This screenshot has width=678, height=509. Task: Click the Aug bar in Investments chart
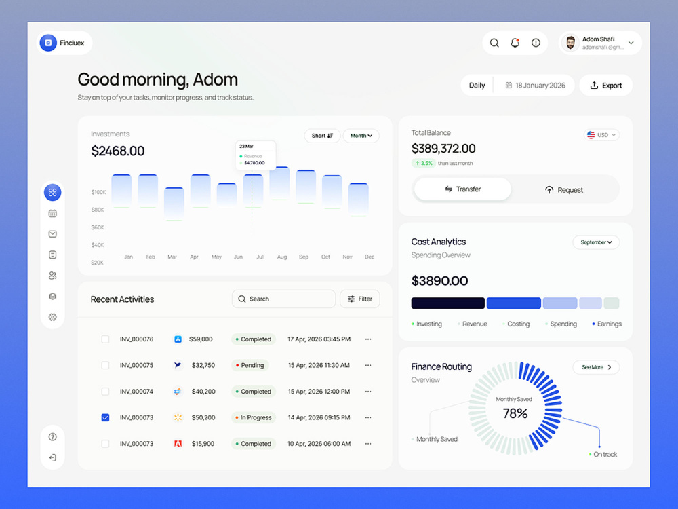279,183
